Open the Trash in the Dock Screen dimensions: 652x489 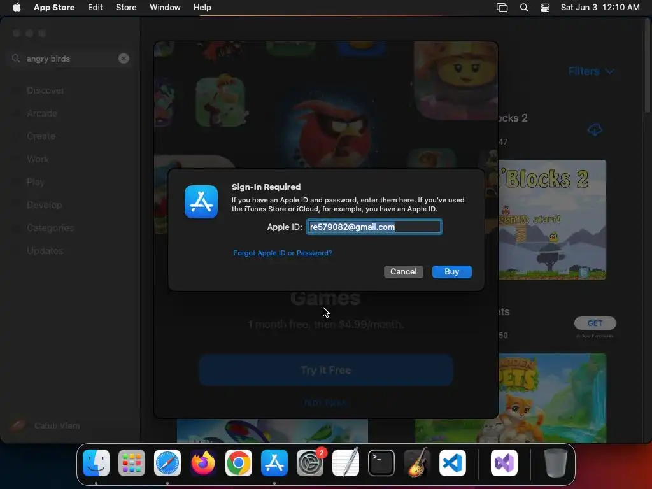point(555,463)
